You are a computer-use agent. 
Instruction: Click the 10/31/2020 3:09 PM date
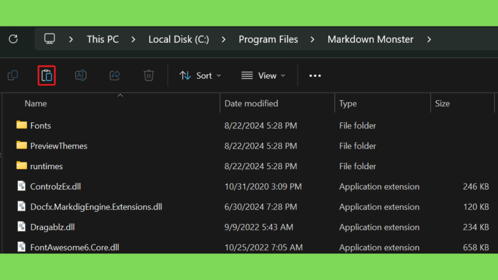(x=263, y=187)
